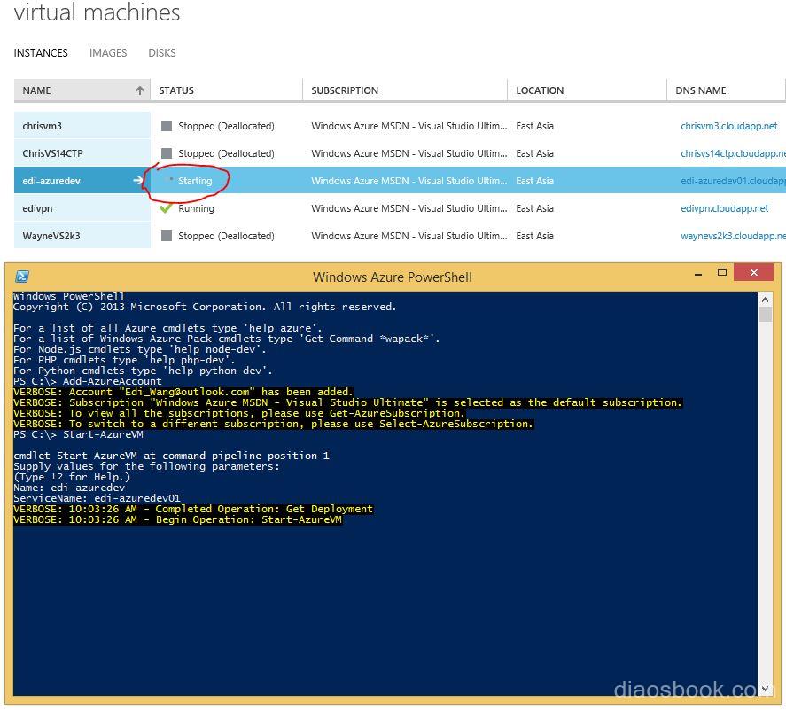The width and height of the screenshot is (786, 710).
Task: Open chrisvs14ctp.cloudapp.net DNS link
Action: click(733, 153)
